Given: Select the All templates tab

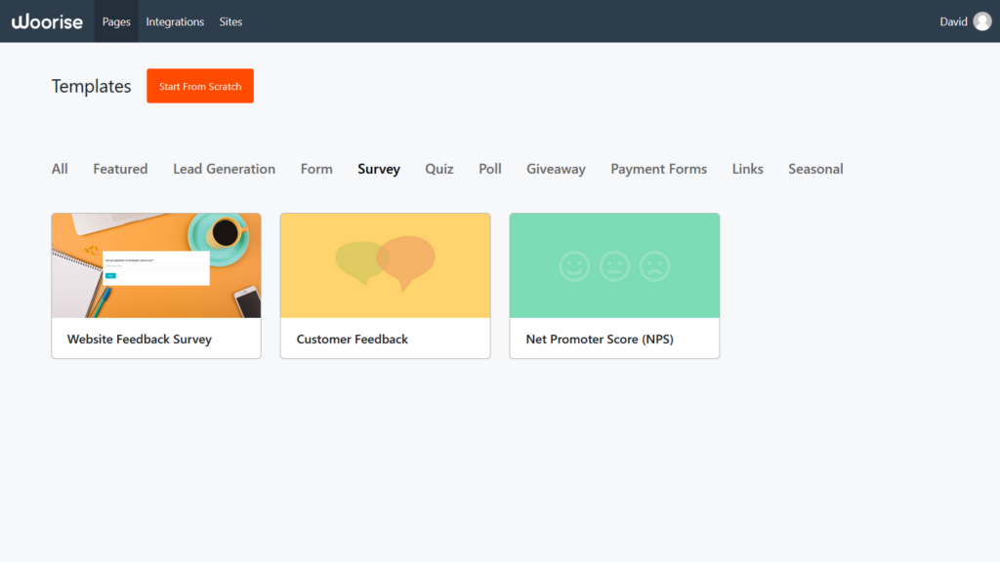Looking at the screenshot, I should (60, 169).
